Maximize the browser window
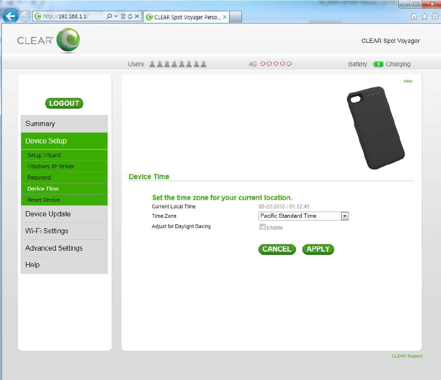441x380 pixels. [x=416, y=4]
